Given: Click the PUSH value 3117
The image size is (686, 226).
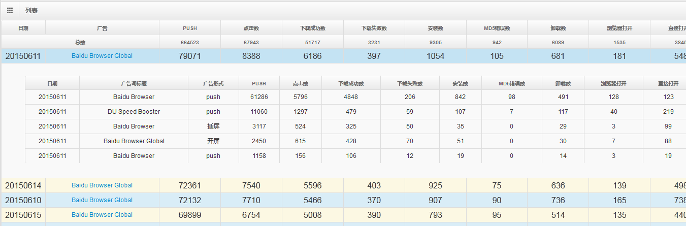Looking at the screenshot, I should (x=259, y=126).
